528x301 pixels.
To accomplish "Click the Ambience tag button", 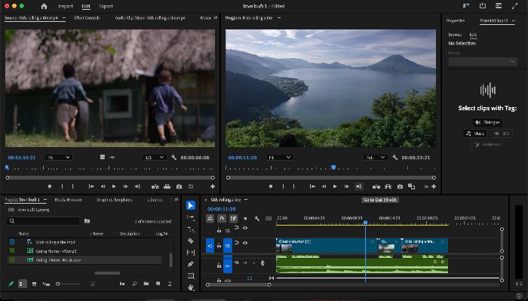I will tap(487, 144).
